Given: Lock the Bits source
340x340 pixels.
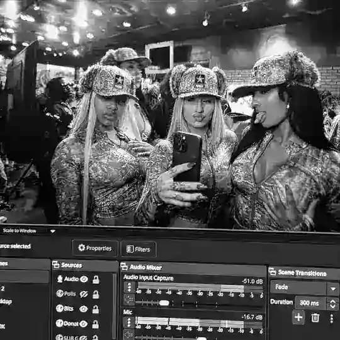Looking at the screenshot, I should tap(96, 309).
